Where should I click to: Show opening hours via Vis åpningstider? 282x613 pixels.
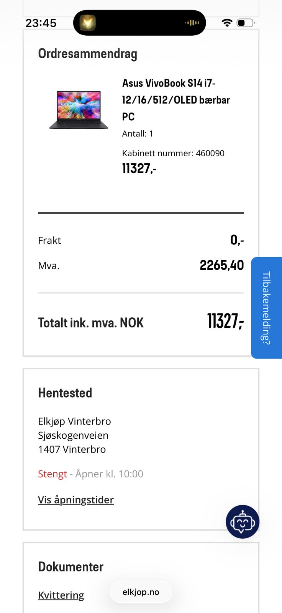point(76,500)
